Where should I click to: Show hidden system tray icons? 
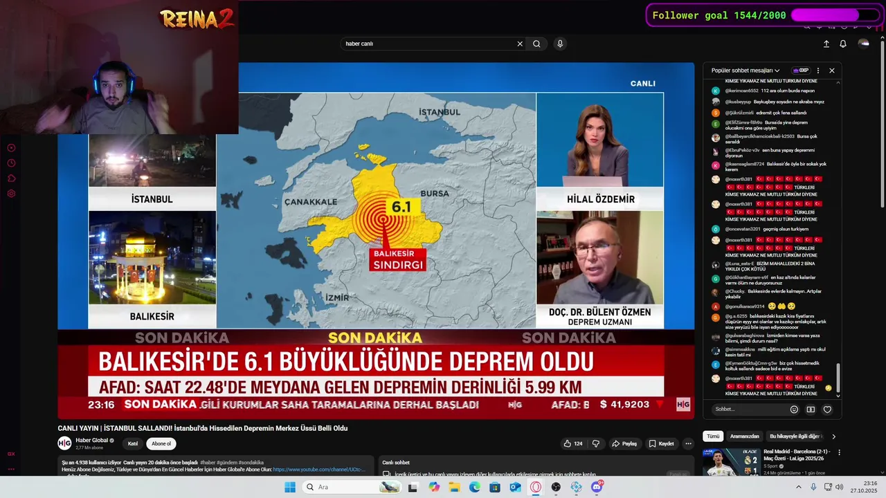(x=798, y=487)
